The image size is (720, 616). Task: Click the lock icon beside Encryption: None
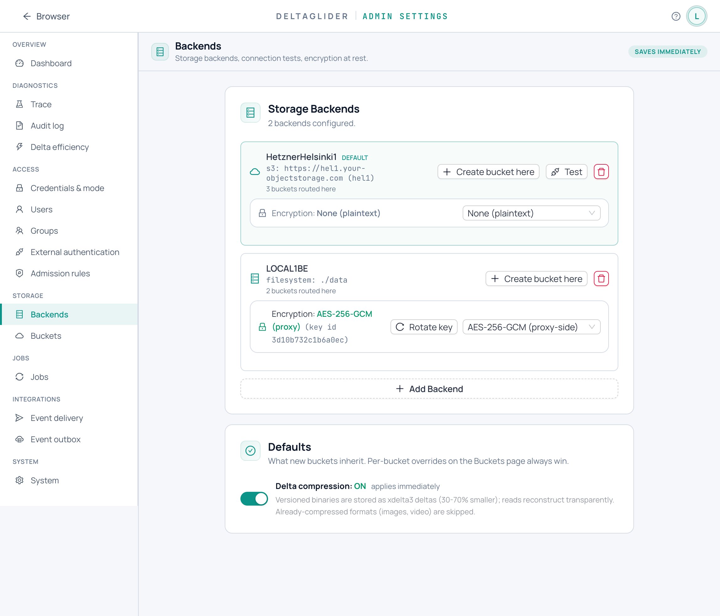[x=262, y=213]
